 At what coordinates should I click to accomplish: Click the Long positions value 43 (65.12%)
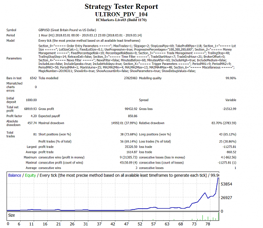(228, 134)
